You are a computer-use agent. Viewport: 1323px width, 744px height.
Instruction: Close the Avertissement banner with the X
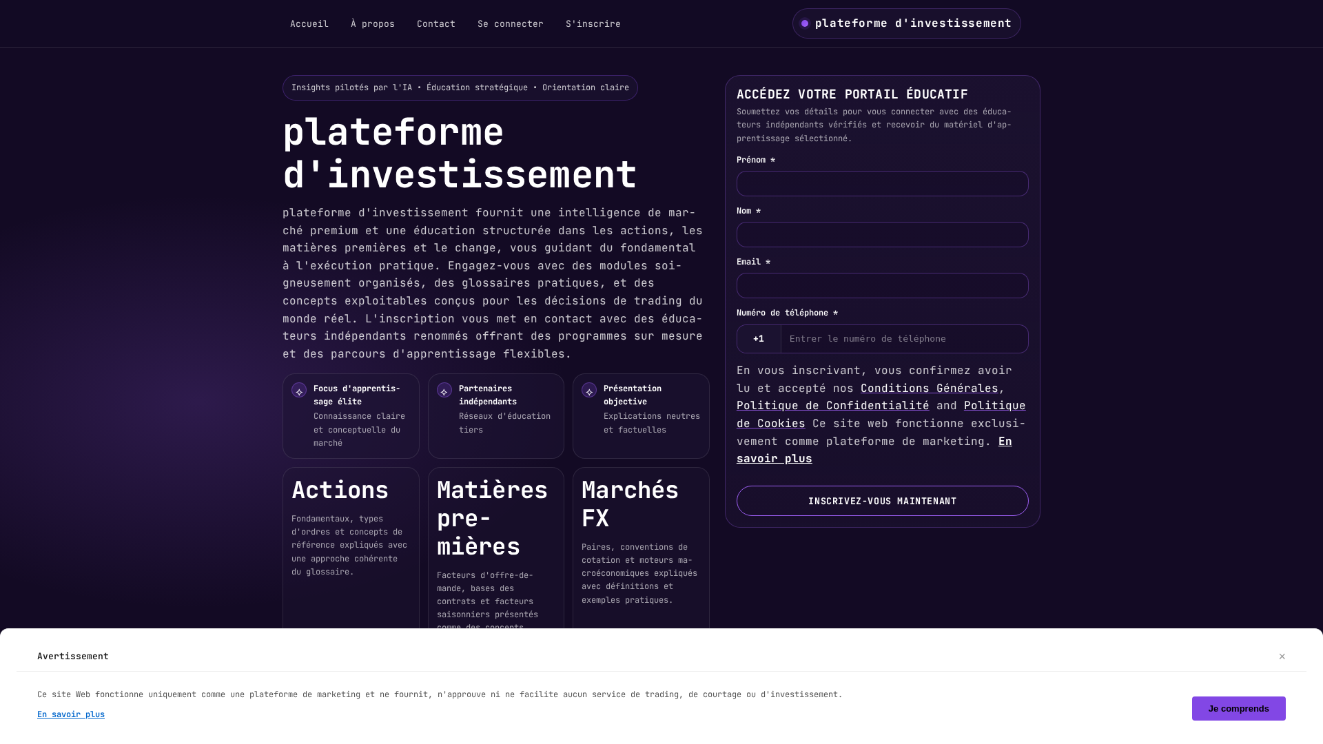click(x=1282, y=657)
